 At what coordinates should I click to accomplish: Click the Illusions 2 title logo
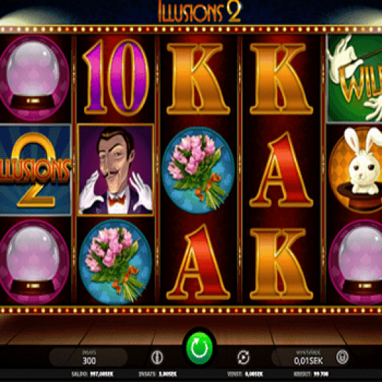point(200,11)
